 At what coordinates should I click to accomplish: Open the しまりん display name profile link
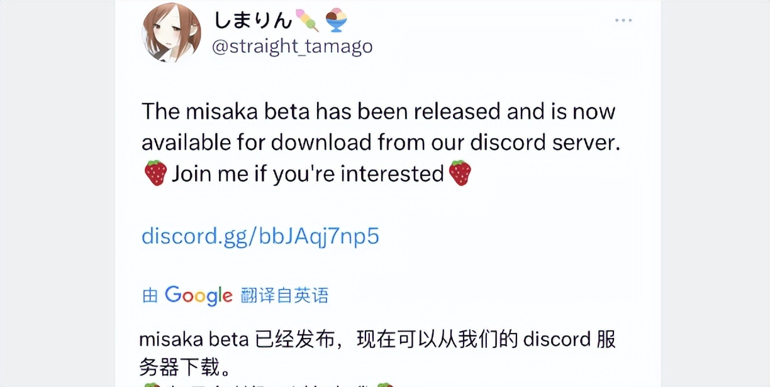click(254, 21)
